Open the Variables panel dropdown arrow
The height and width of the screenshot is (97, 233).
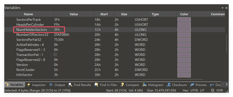pyautogui.click(x=222, y=8)
